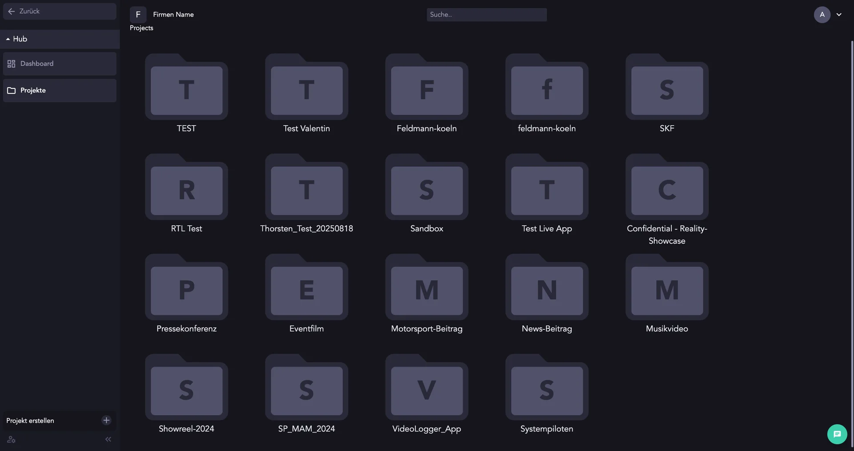This screenshot has width=854, height=451.
Task: Open the RTL Test project folder
Action: click(186, 187)
